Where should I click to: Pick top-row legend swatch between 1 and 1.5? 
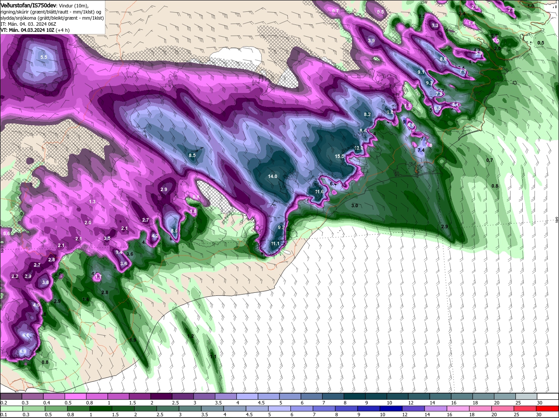point(118,396)
